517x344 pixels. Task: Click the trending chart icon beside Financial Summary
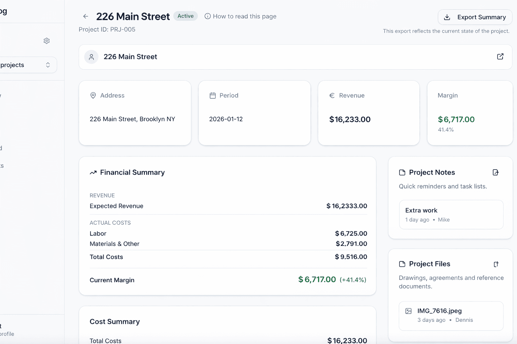[x=93, y=172]
